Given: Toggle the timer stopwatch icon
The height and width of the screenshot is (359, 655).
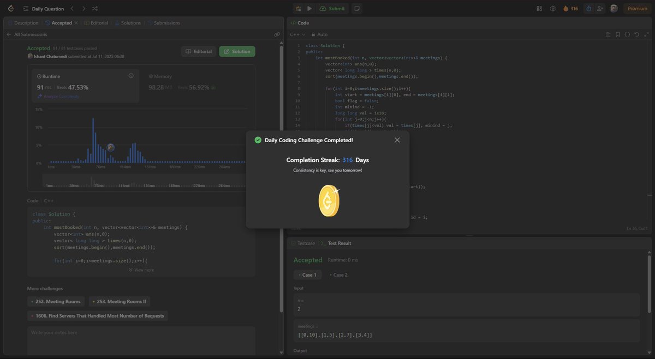Looking at the screenshot, I should pos(588,9).
